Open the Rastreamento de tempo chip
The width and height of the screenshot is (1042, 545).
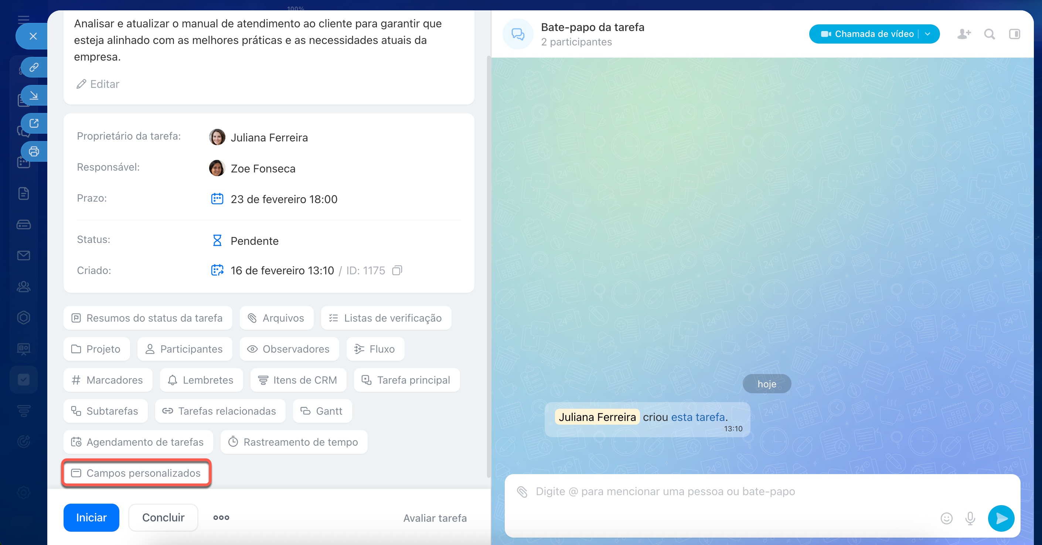coord(294,442)
